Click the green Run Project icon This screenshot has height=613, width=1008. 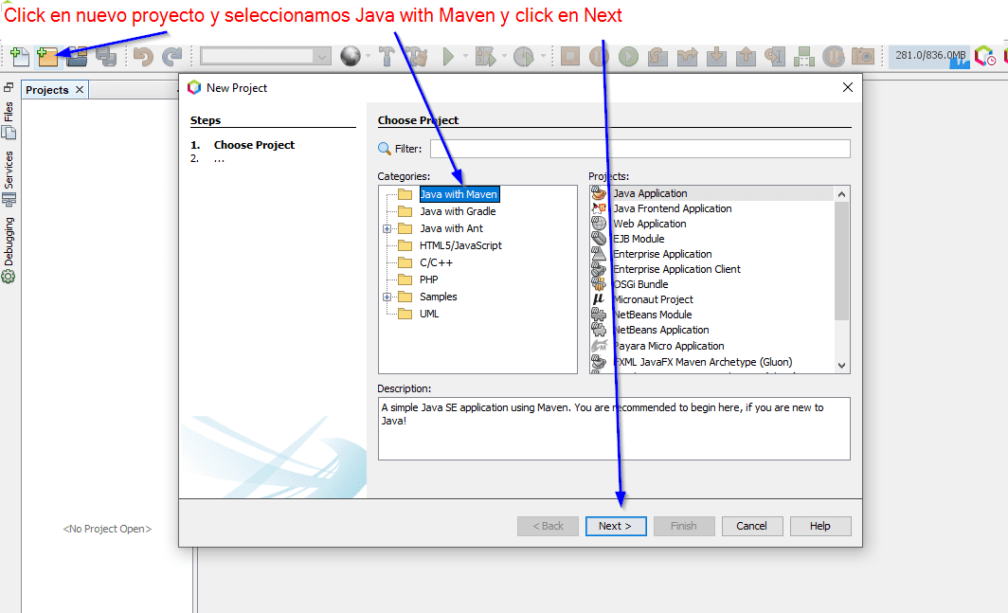448,57
